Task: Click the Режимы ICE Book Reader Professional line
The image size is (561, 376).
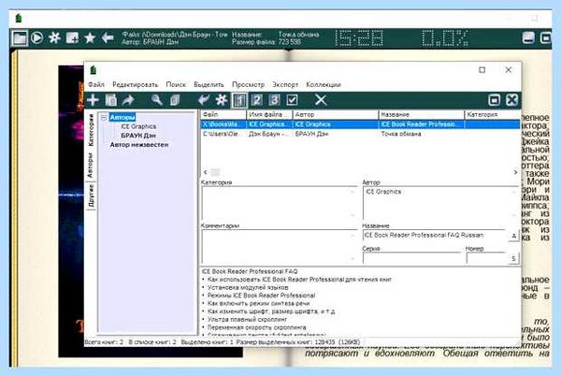Action: [x=261, y=296]
